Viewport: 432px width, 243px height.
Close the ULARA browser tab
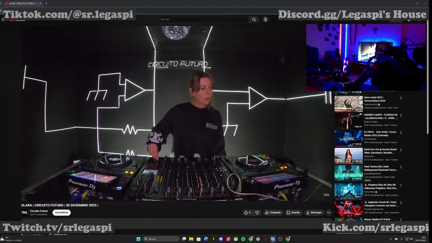(40, 3)
